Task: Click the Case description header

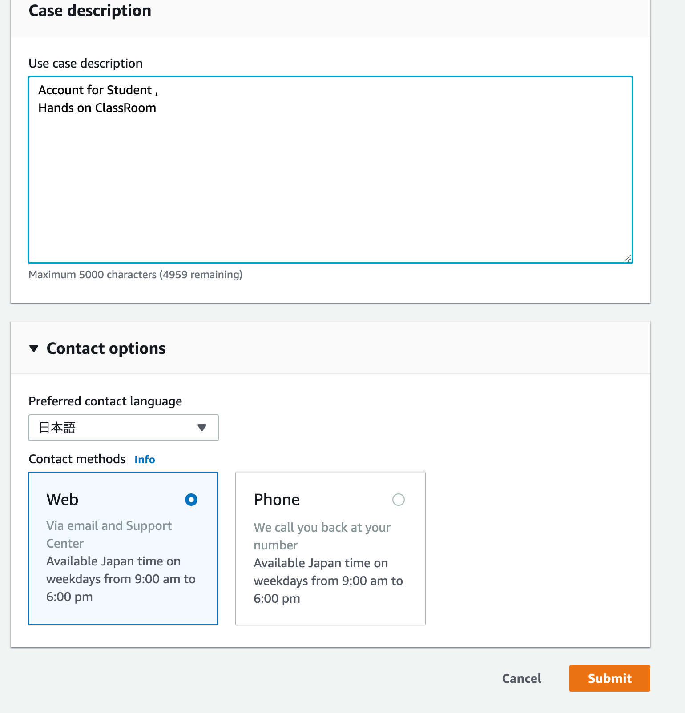Action: coord(90,11)
